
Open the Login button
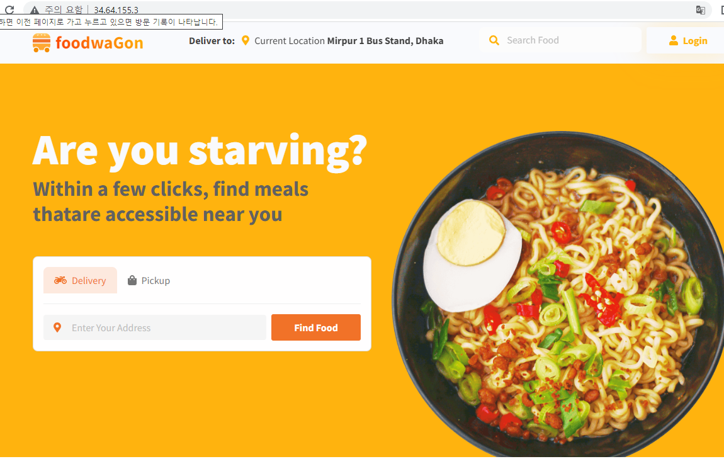[x=687, y=41]
